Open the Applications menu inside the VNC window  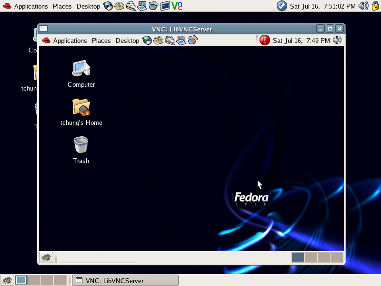click(x=70, y=41)
